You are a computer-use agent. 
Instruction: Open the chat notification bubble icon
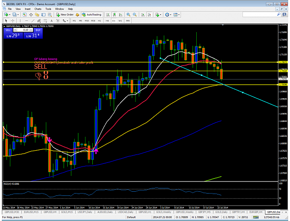coord(284,14)
